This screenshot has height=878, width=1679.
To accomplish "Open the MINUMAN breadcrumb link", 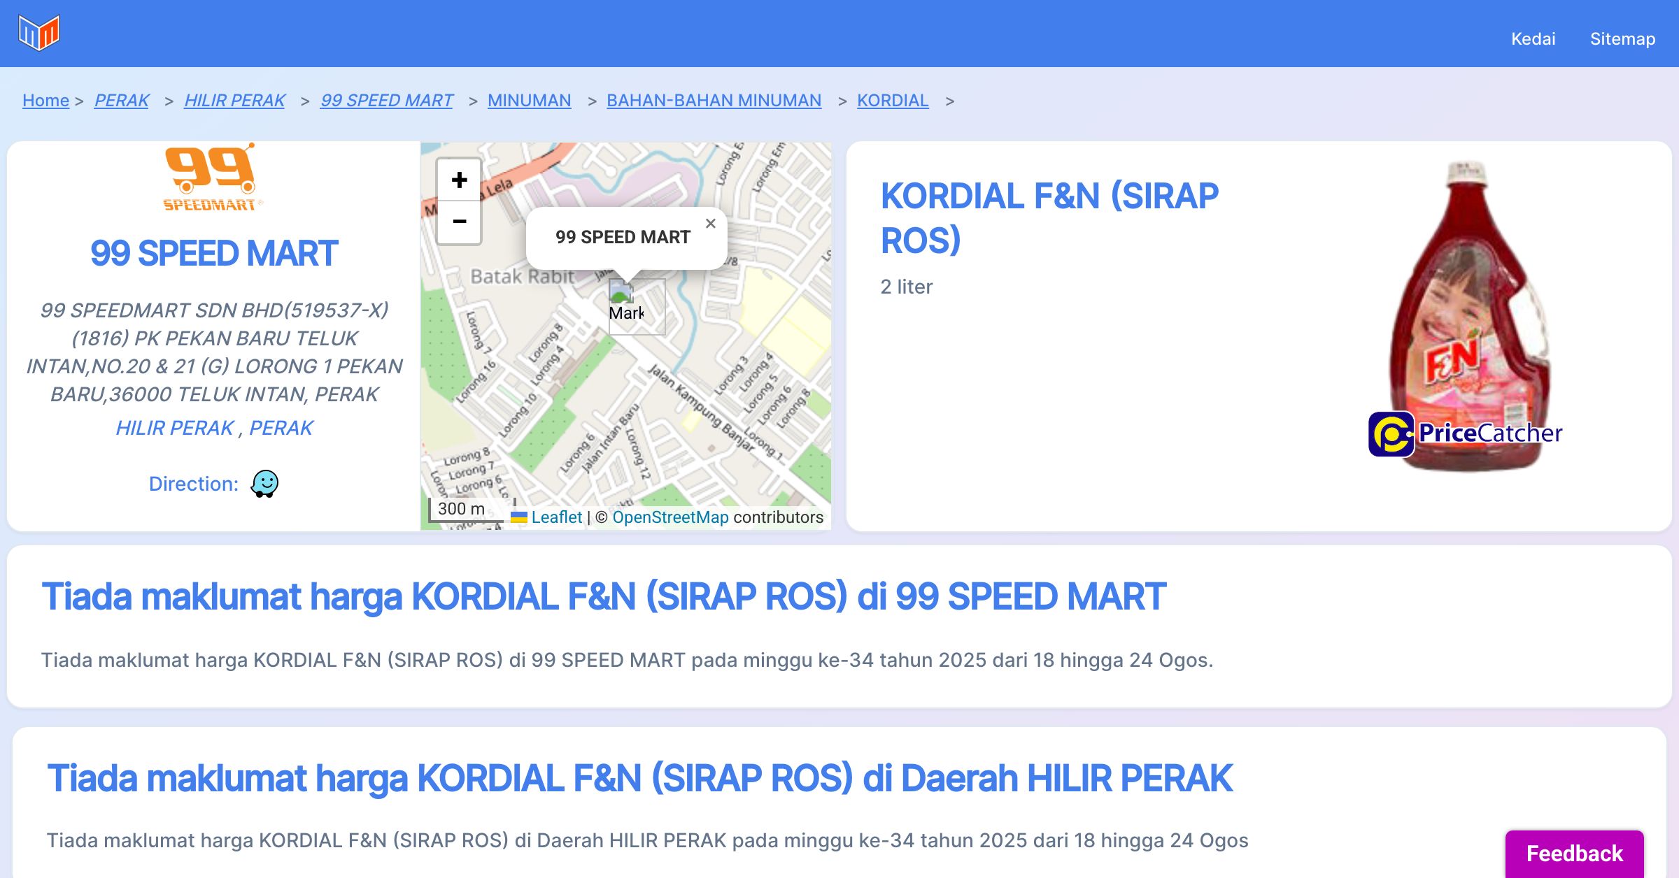I will [x=529, y=100].
